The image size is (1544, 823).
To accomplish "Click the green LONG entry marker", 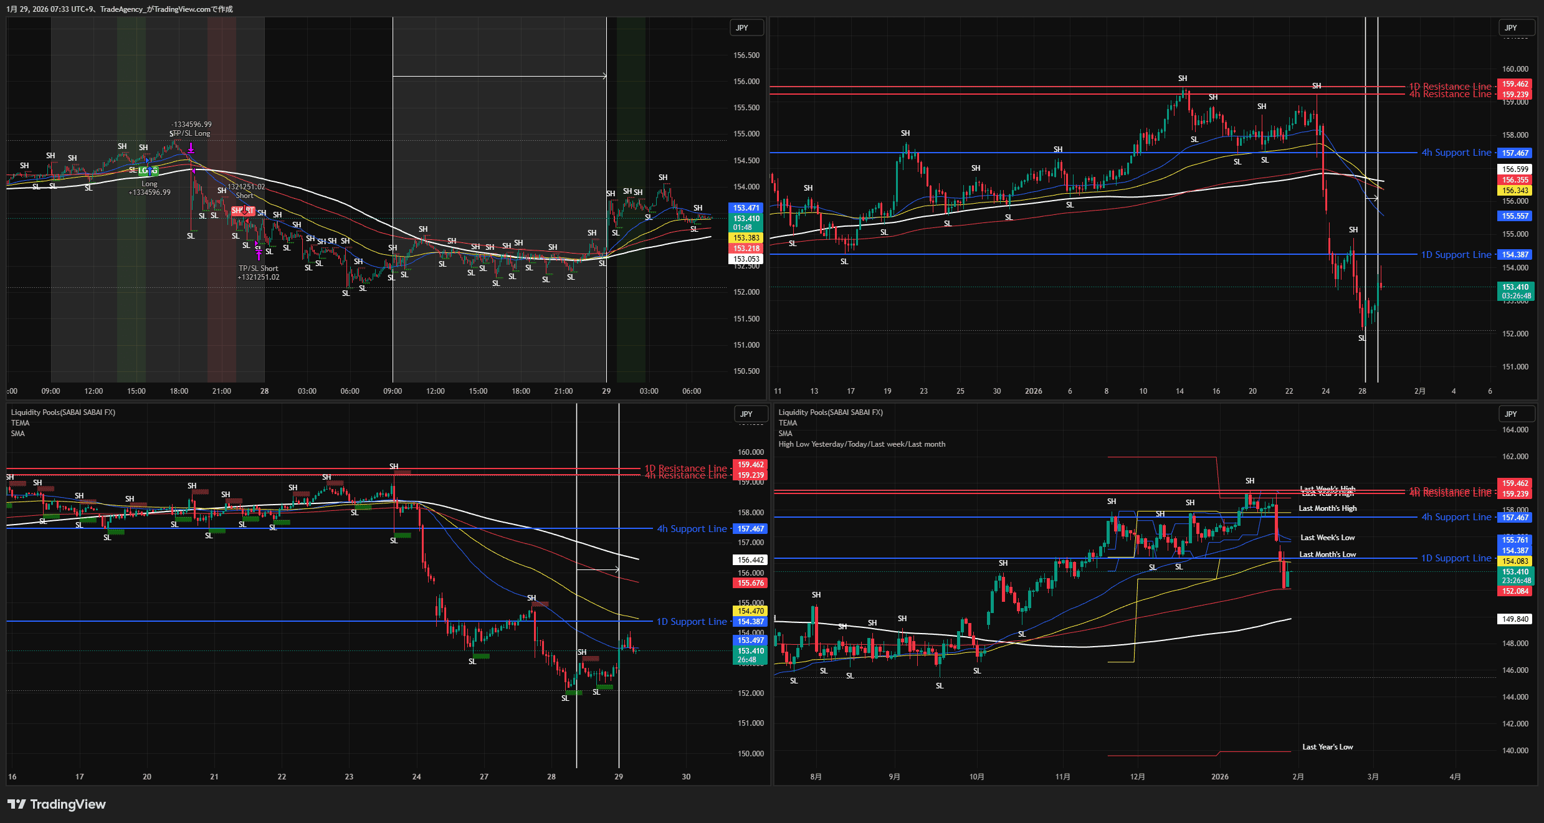I will (x=148, y=171).
